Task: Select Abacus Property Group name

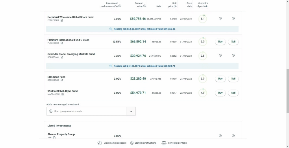Action: point(61,134)
